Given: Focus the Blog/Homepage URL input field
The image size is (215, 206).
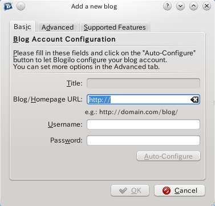Looking at the screenshot, I should (x=143, y=99).
